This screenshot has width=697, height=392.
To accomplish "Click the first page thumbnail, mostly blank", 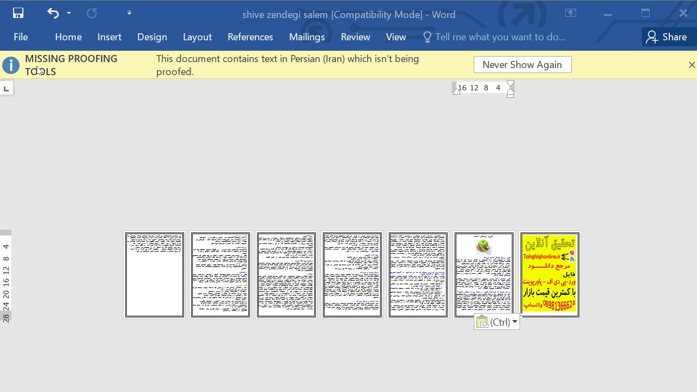I will [x=155, y=275].
